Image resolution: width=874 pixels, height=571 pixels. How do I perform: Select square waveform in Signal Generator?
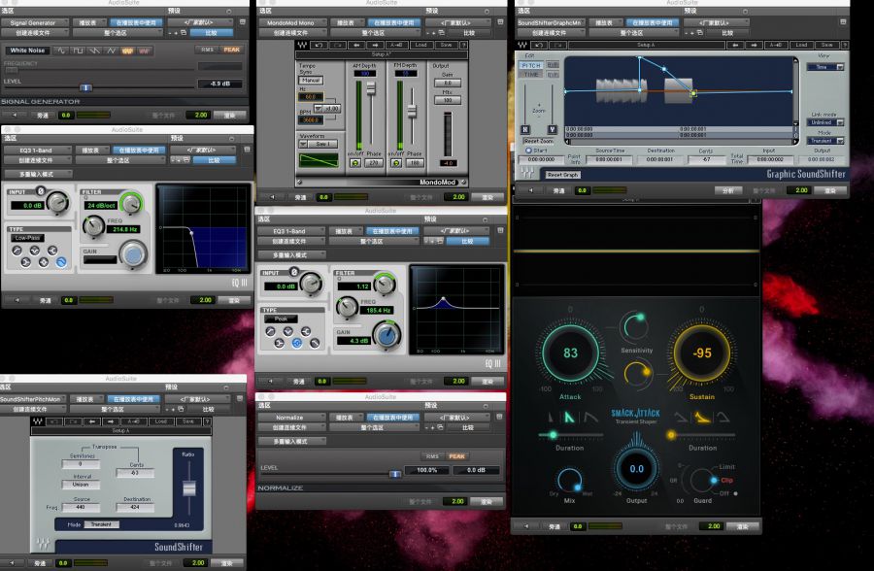tap(78, 50)
